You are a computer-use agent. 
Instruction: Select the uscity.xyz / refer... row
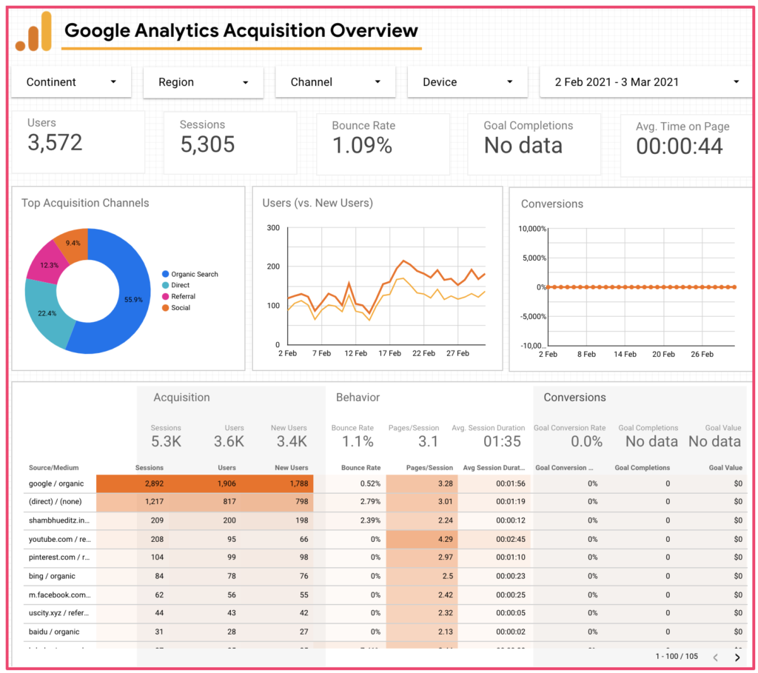pos(385,613)
